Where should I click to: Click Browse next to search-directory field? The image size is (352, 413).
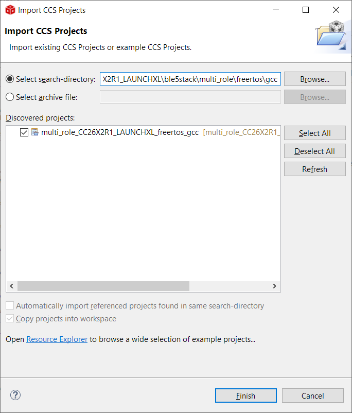(314, 78)
